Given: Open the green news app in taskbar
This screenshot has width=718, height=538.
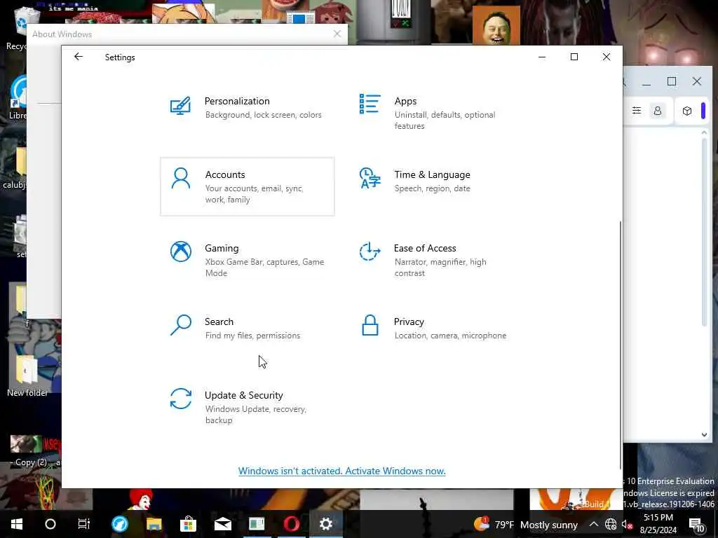Looking at the screenshot, I should point(257,524).
